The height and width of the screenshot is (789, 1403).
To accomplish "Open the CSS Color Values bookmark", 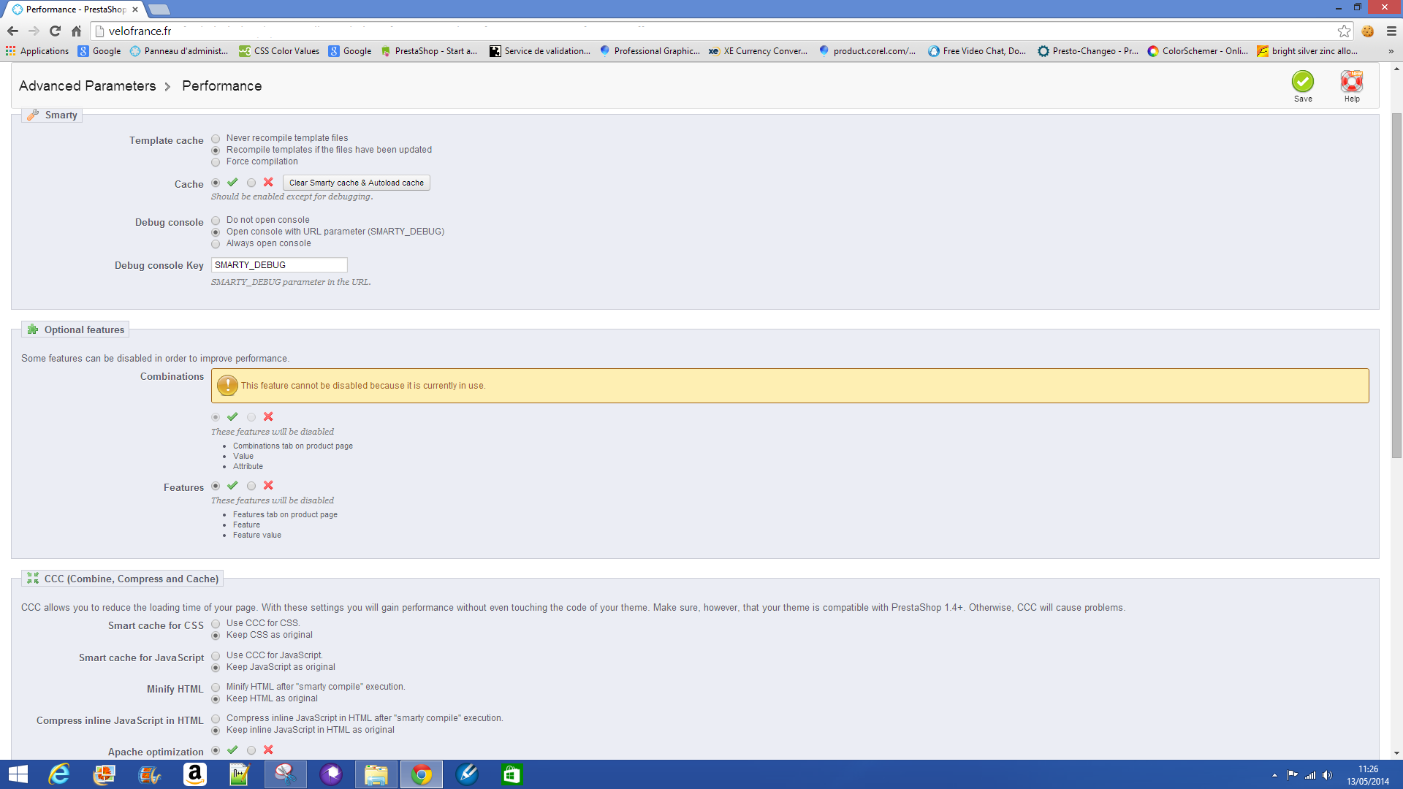I will (x=279, y=51).
